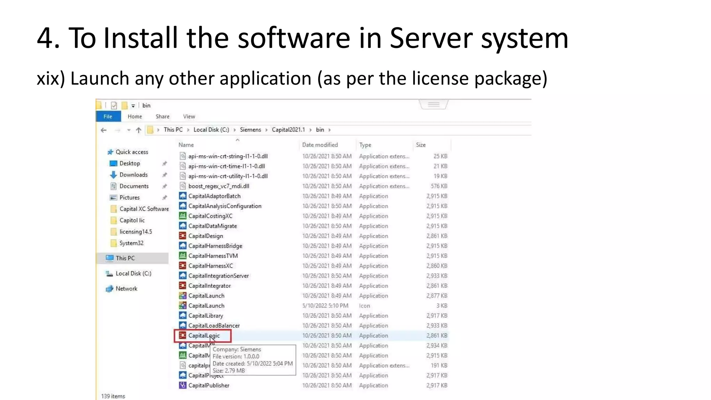Click the CapitalAnalysisConfiguration icon
Image resolution: width=711 pixels, height=400 pixels.
point(182,206)
